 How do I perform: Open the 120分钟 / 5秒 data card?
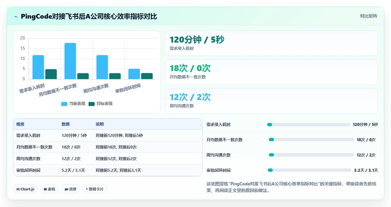271,43
